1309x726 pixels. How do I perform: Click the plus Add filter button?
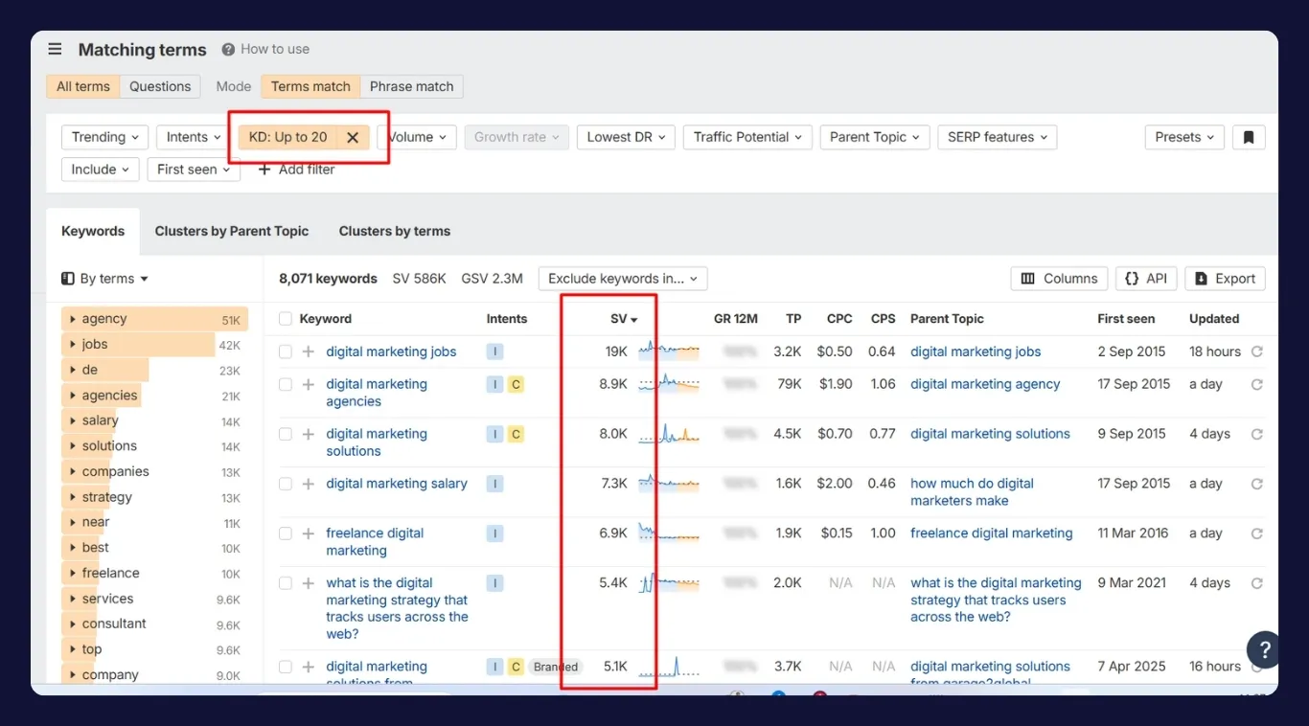click(x=296, y=170)
